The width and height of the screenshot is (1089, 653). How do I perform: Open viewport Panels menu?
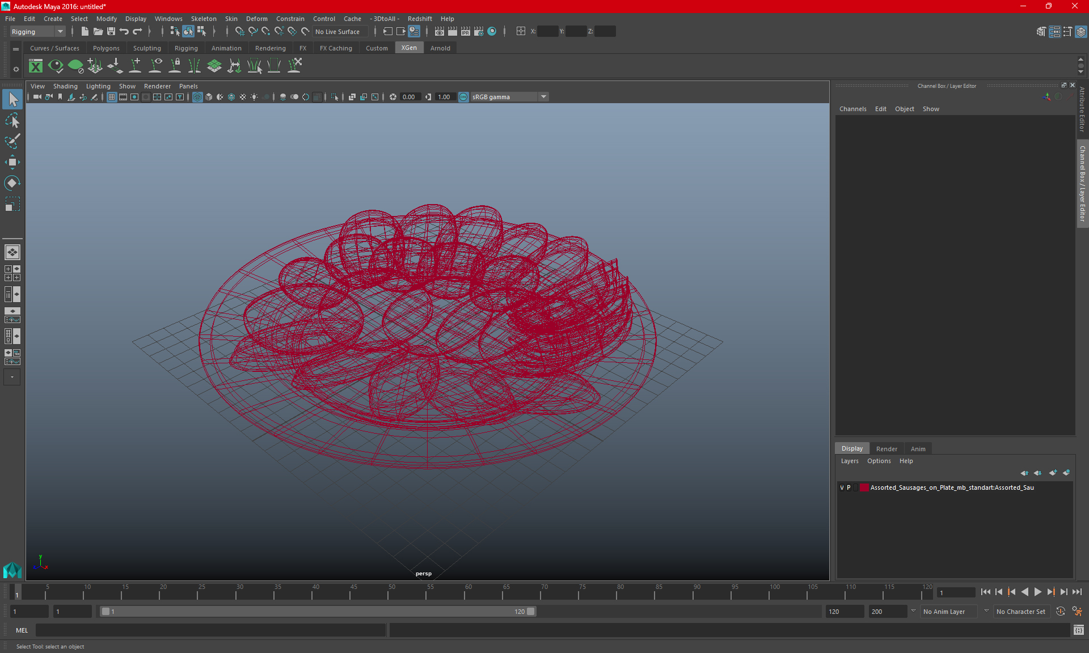(188, 86)
